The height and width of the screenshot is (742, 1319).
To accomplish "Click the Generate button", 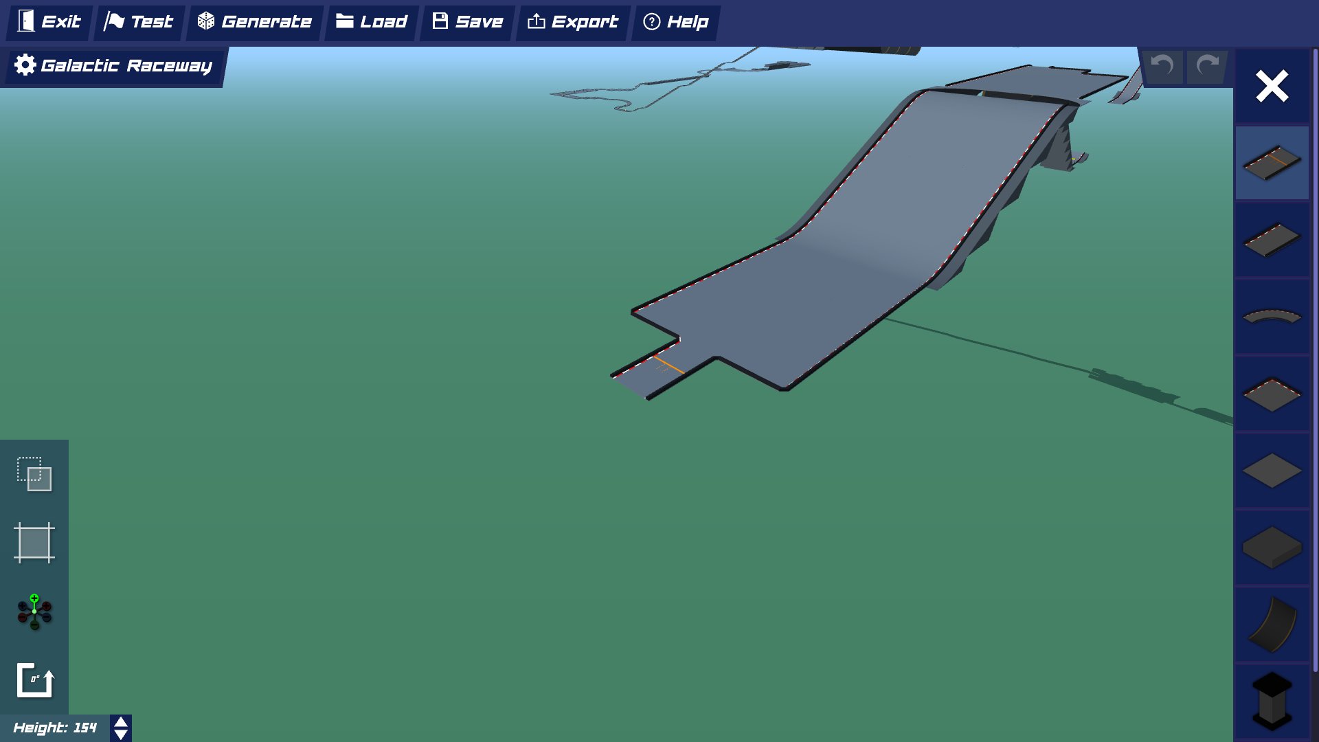I will click(x=255, y=22).
